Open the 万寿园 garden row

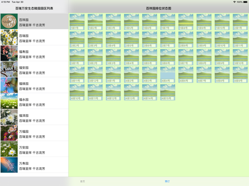34,165
